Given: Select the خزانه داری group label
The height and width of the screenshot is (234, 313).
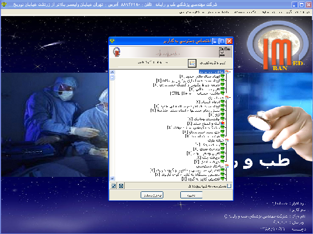Looking at the screenshot, I should click(x=216, y=140).
